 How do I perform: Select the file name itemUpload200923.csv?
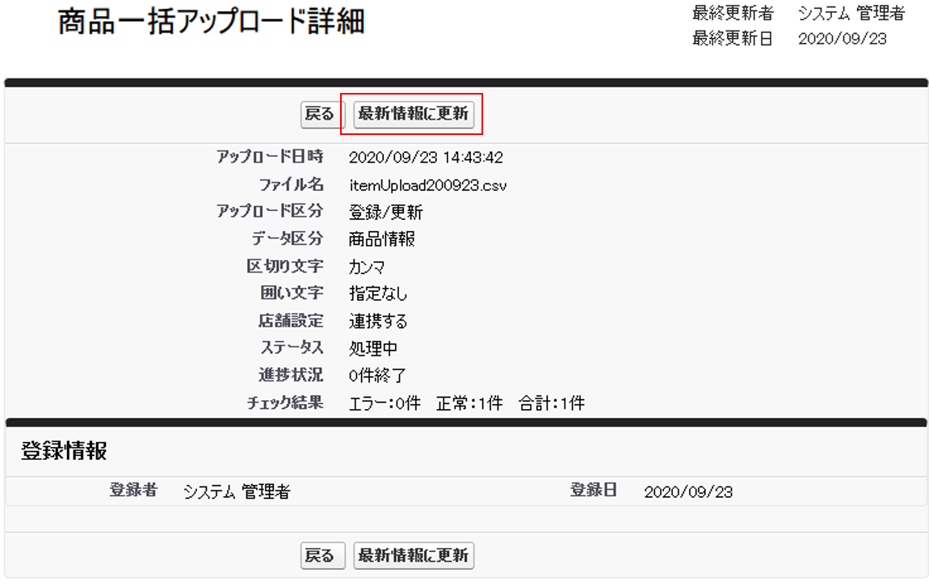click(x=428, y=185)
